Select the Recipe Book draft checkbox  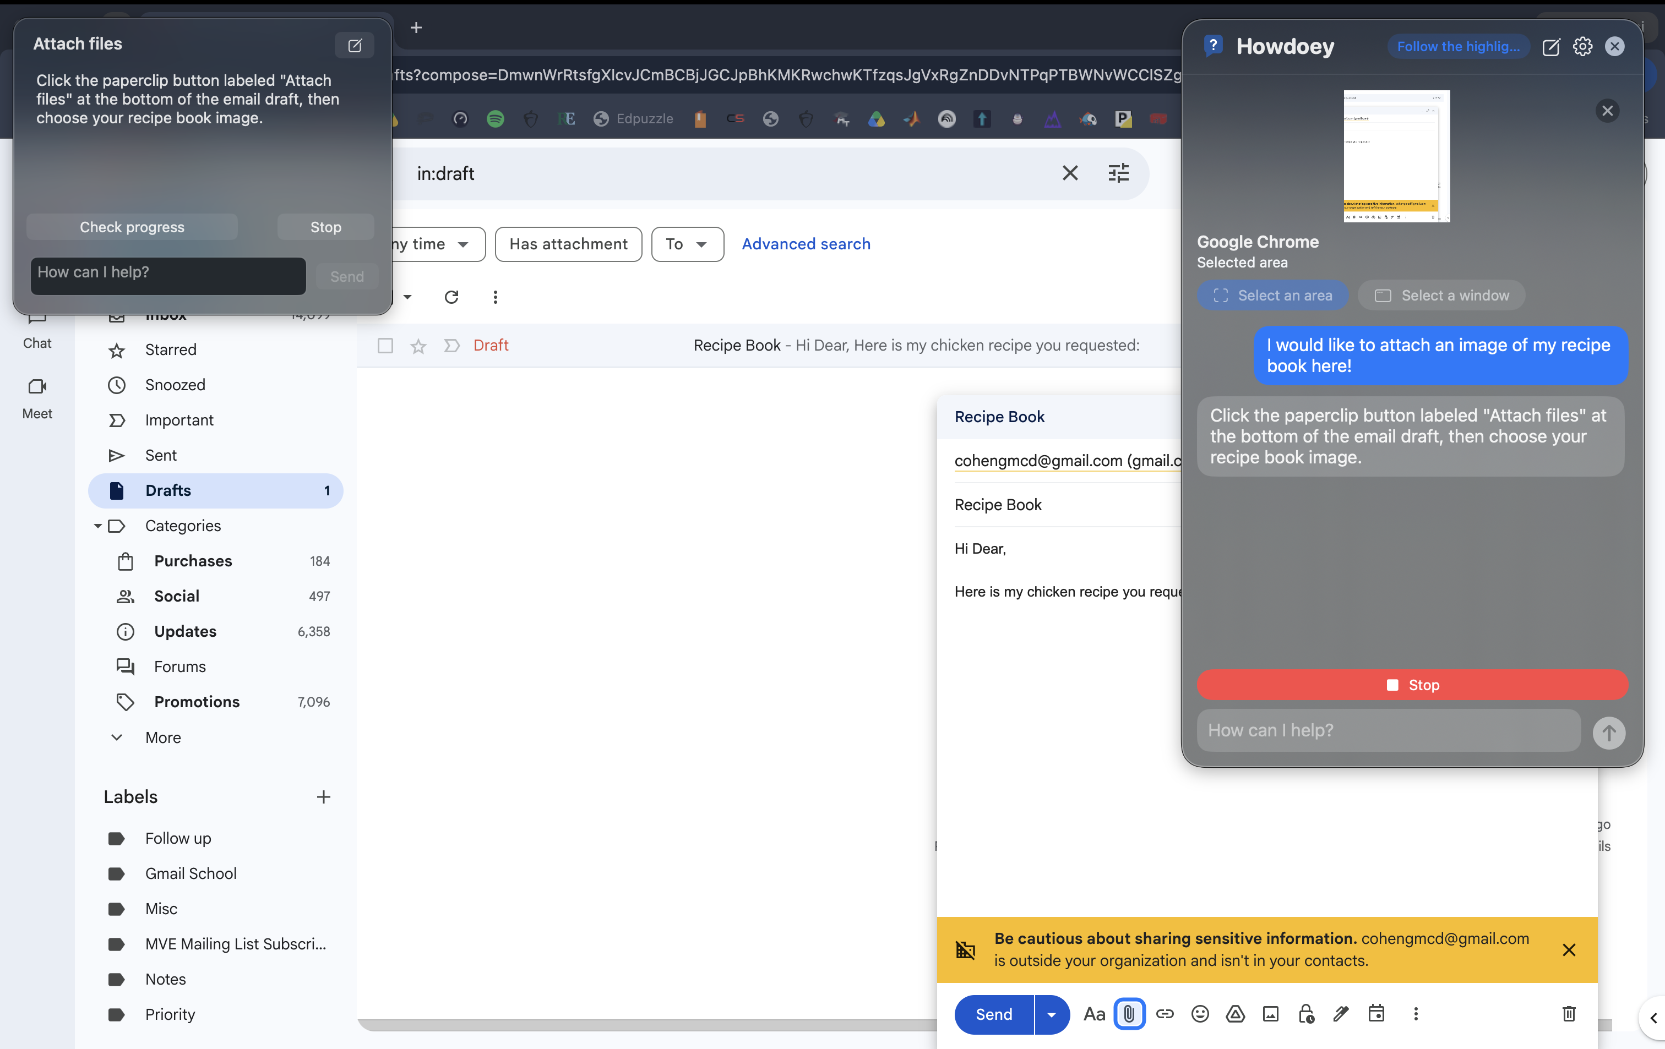coord(385,346)
